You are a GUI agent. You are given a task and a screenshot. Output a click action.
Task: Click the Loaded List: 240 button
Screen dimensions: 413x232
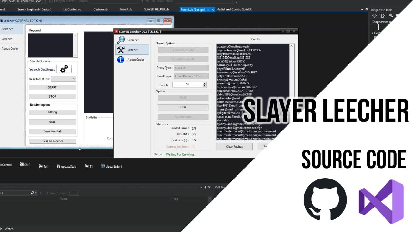[183, 50]
